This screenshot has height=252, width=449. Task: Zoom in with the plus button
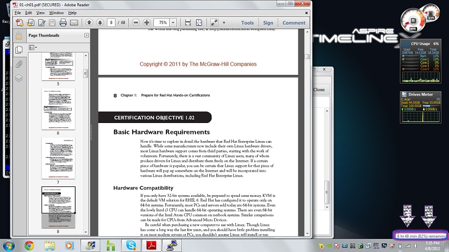[x=147, y=22]
